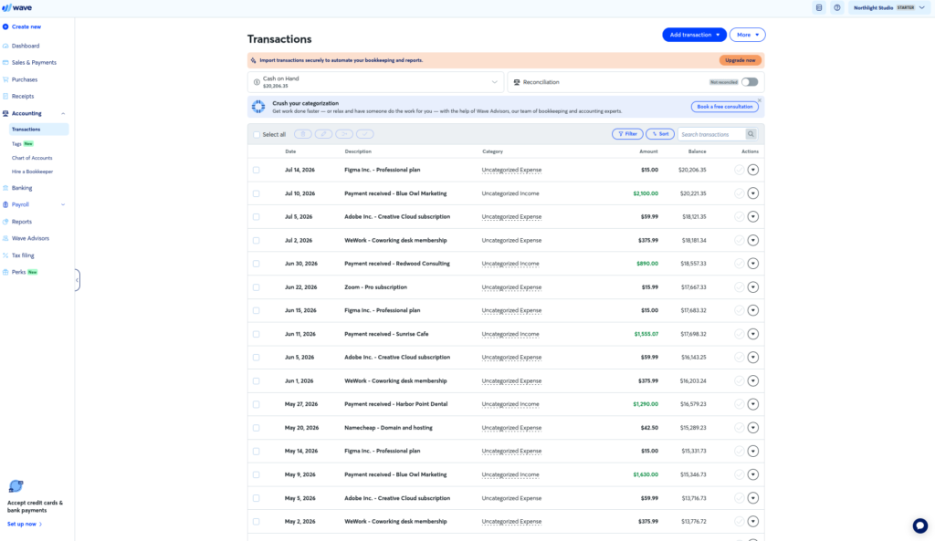935x541 pixels.
Task: Click Book a free consultation
Action: point(724,107)
